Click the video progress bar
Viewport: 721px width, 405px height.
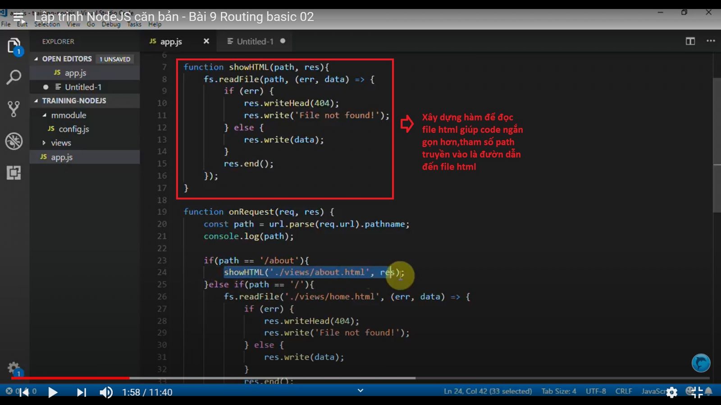point(360,378)
